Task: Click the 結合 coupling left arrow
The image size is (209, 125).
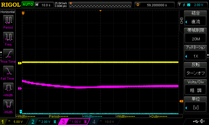Action: (x=186, y=22)
